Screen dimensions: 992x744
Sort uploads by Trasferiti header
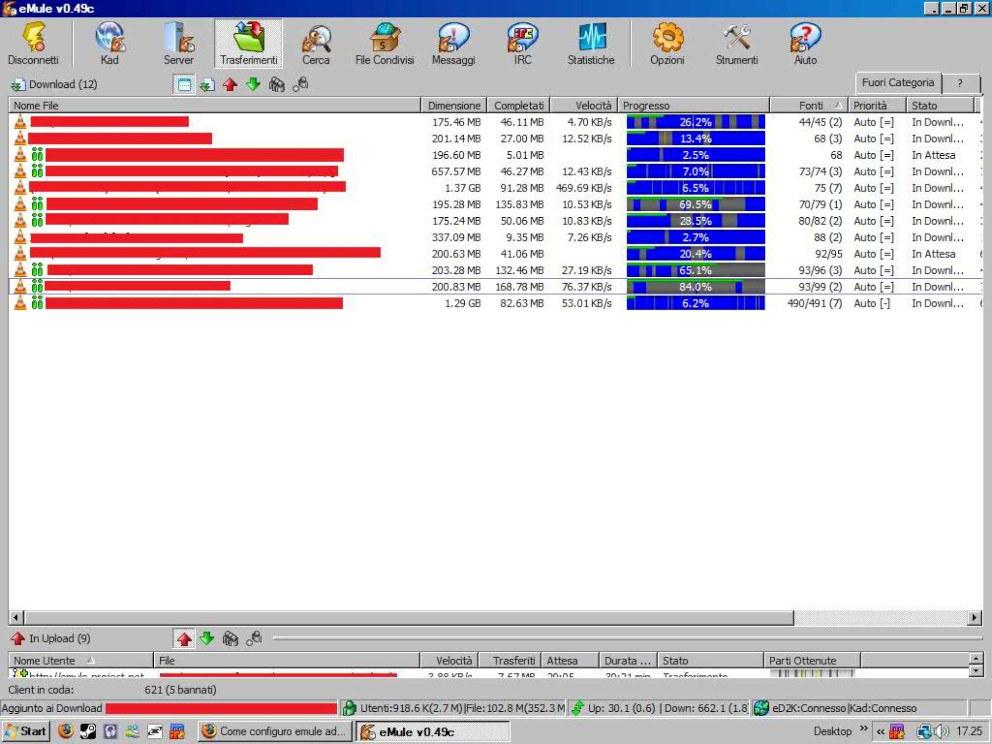(x=509, y=661)
